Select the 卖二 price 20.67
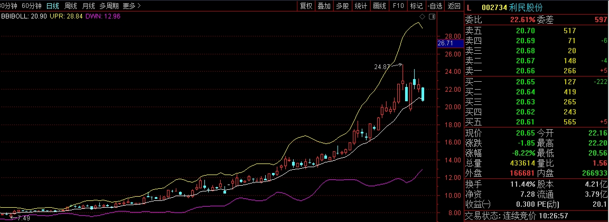Screen dimensions: 609x222 tap(525, 61)
